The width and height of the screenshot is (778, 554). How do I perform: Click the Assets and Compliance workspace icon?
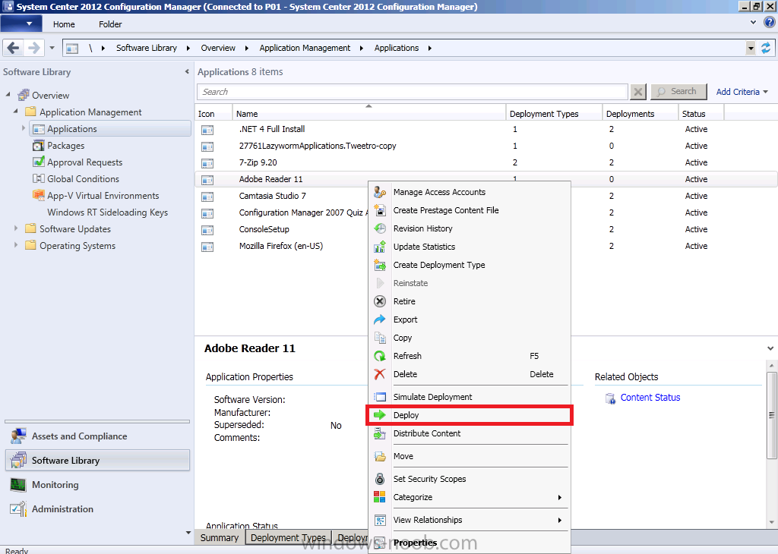(x=18, y=436)
